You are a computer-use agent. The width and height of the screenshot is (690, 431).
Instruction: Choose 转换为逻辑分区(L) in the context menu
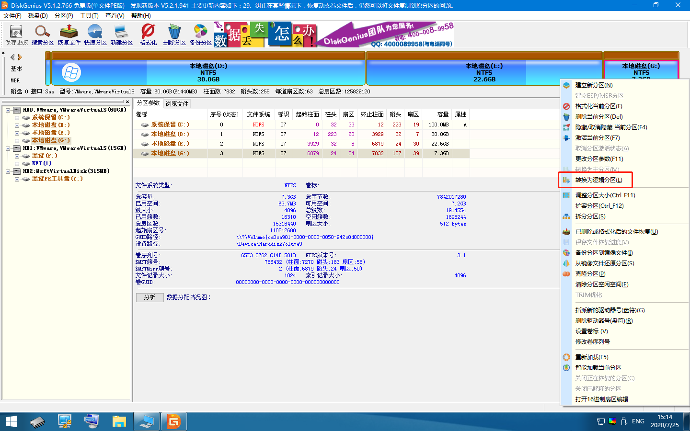coord(624,180)
